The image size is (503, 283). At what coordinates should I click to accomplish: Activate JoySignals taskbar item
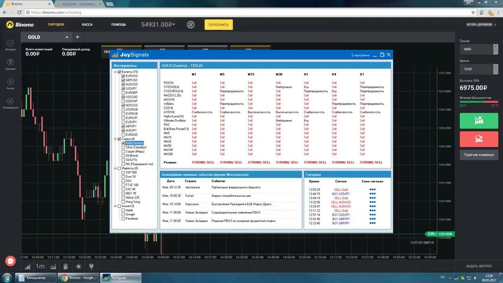pyautogui.click(x=120, y=277)
